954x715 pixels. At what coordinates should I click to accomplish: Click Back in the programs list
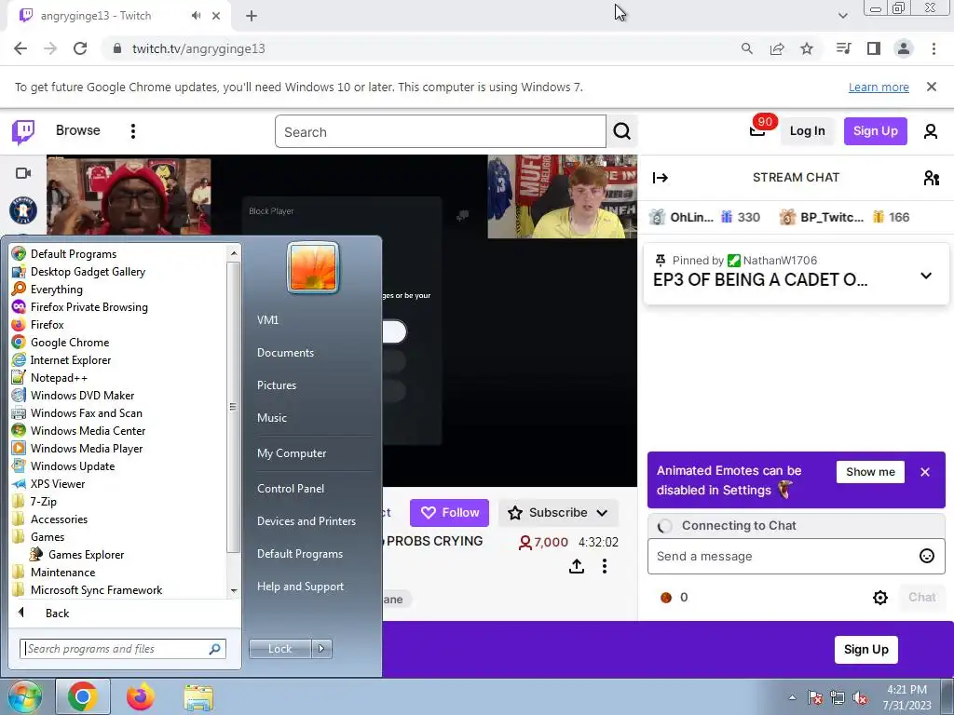[57, 613]
